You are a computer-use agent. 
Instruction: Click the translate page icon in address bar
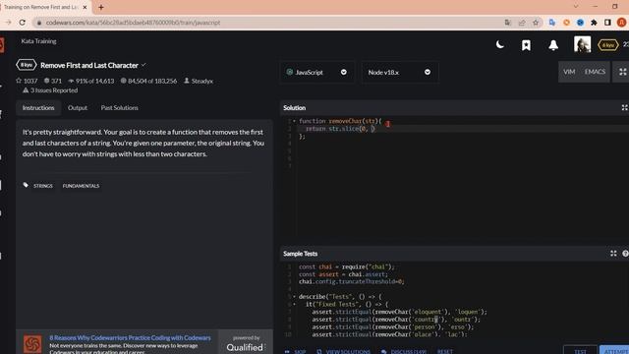[x=508, y=23]
